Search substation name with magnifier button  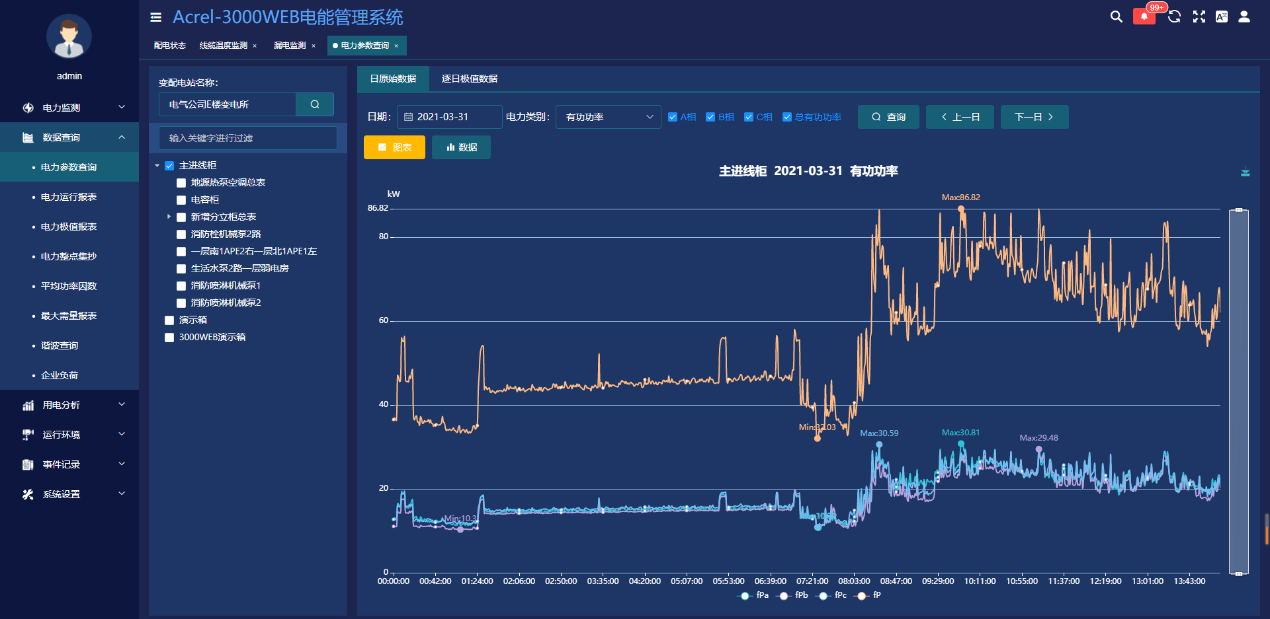pos(315,104)
